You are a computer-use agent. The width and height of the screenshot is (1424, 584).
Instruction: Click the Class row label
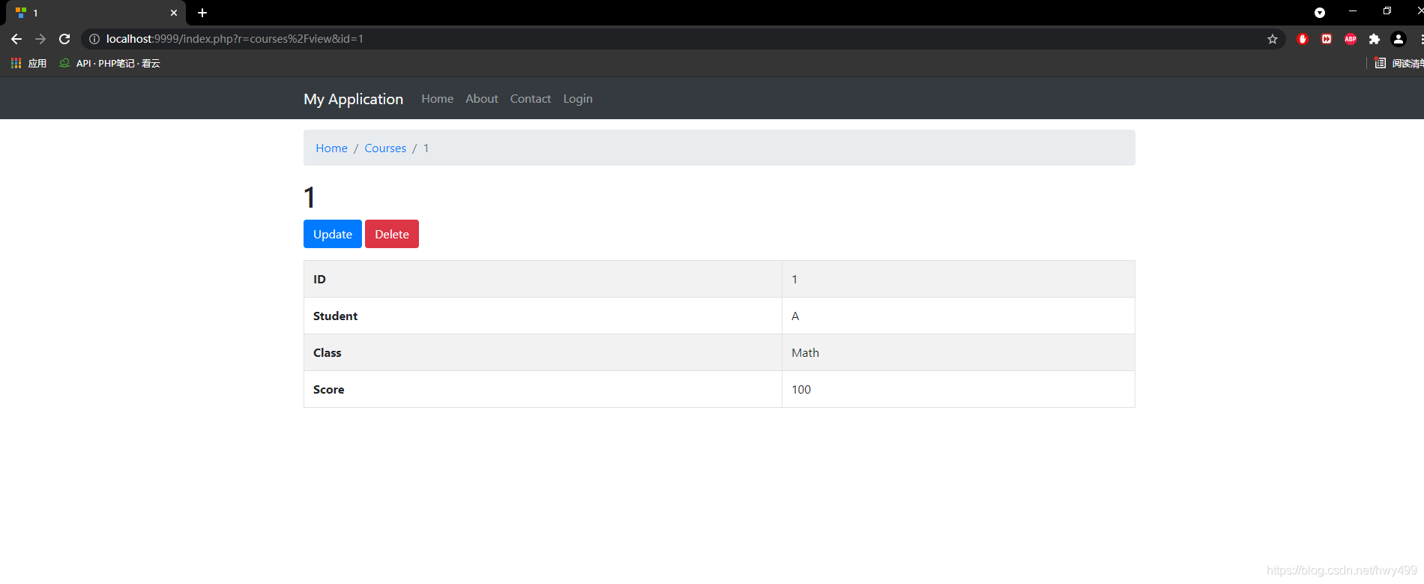[x=327, y=353]
